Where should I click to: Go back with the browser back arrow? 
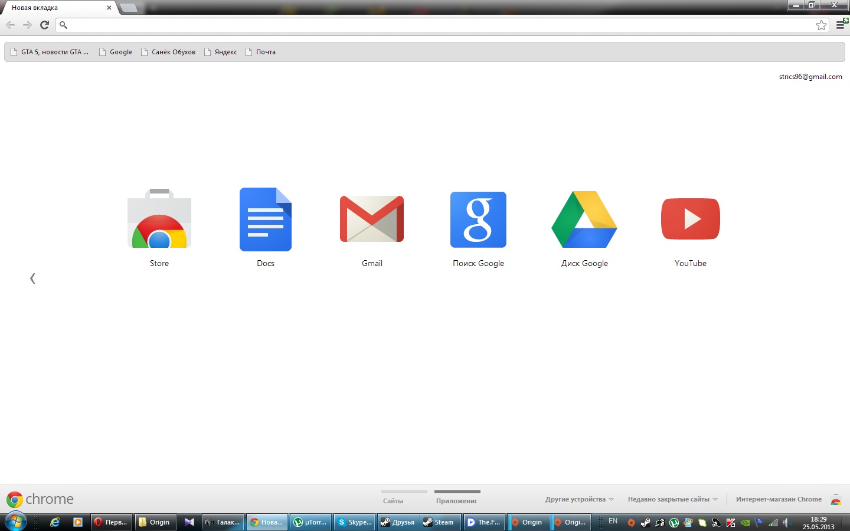(x=10, y=25)
